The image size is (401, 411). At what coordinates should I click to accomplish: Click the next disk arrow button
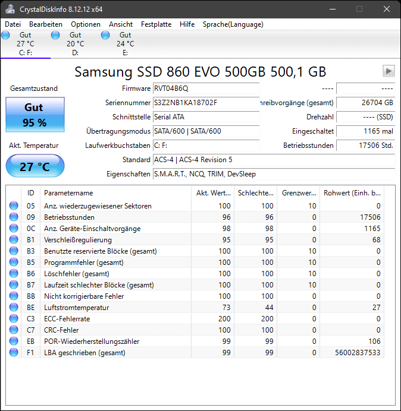coord(389,71)
